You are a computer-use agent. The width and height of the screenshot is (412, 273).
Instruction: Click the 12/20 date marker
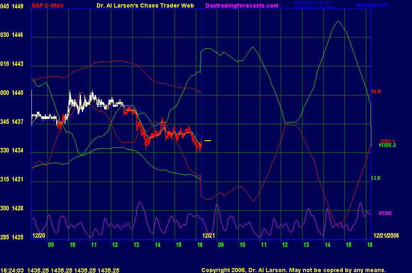point(39,236)
